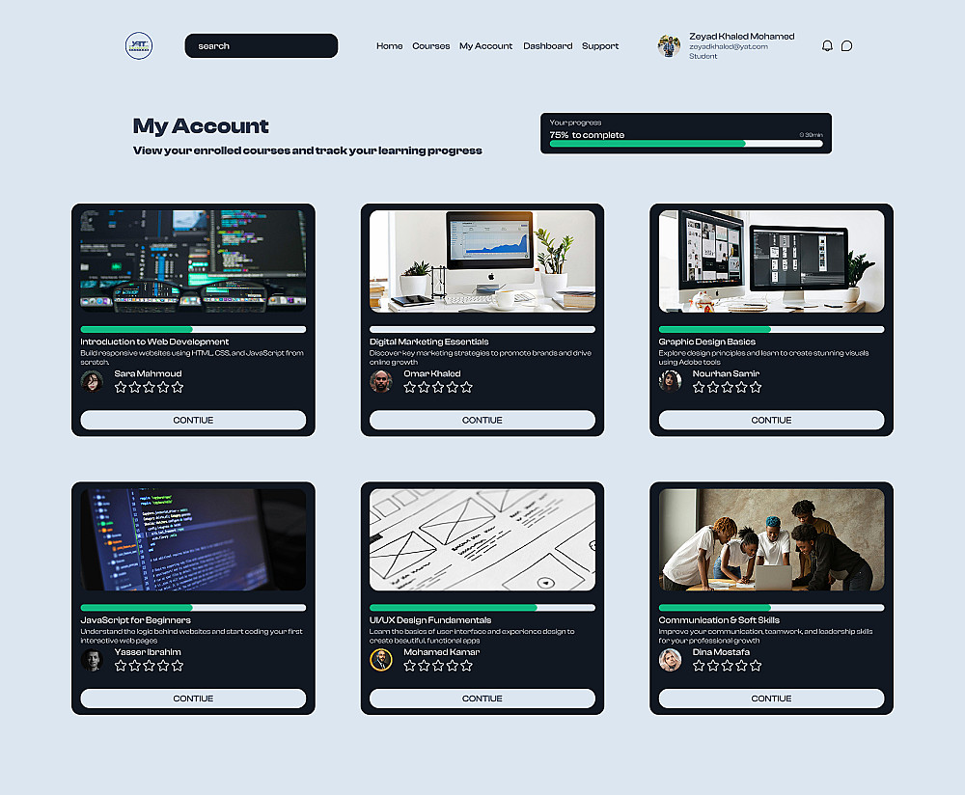Click the name Zeyad Khaled Mohamed

point(741,37)
